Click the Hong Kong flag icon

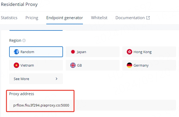click(x=129, y=52)
